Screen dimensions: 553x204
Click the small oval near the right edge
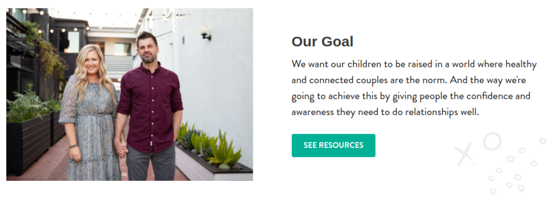542,141
